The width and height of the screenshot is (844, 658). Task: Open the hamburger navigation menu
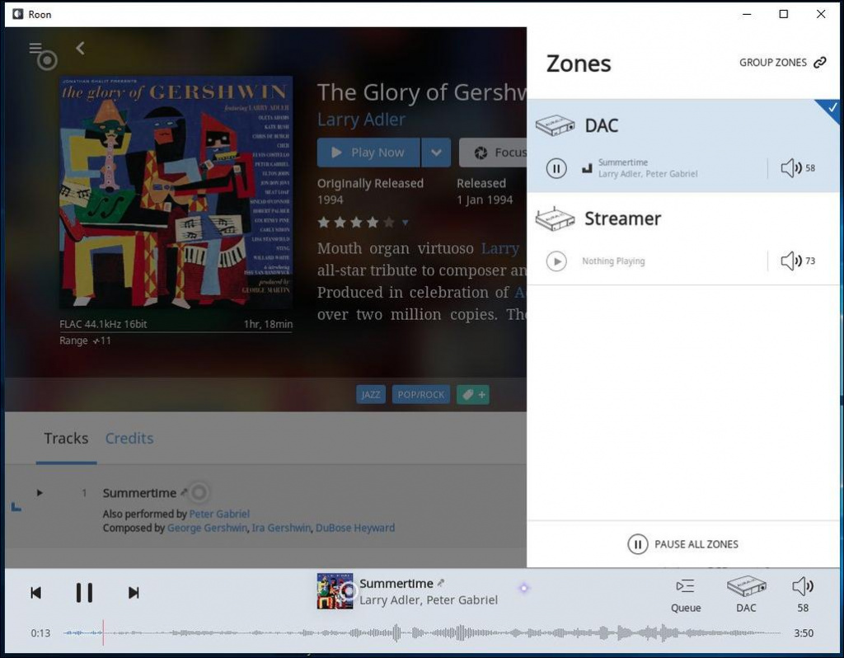[x=35, y=48]
